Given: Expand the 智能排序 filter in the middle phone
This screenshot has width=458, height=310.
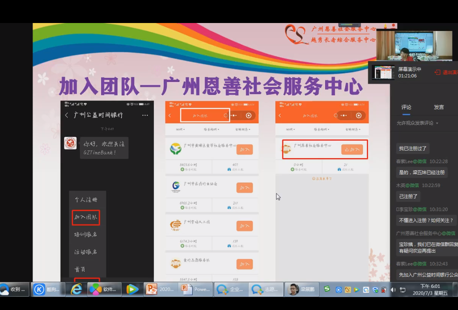Looking at the screenshot, I should click(243, 129).
